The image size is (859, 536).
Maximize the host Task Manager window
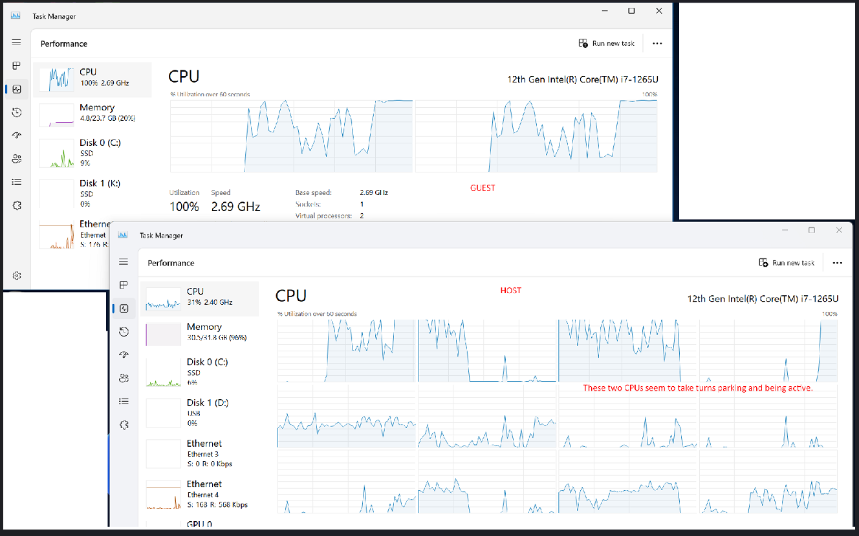pyautogui.click(x=812, y=230)
